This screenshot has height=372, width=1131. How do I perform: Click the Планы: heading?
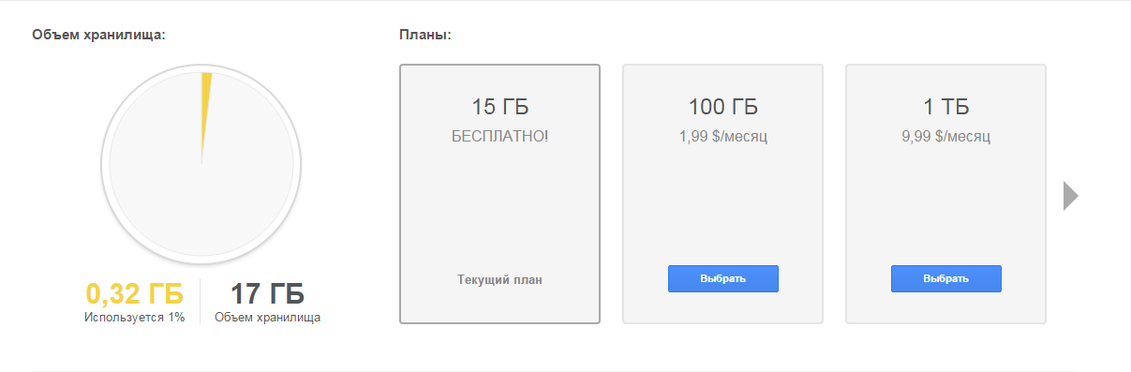[x=425, y=36]
